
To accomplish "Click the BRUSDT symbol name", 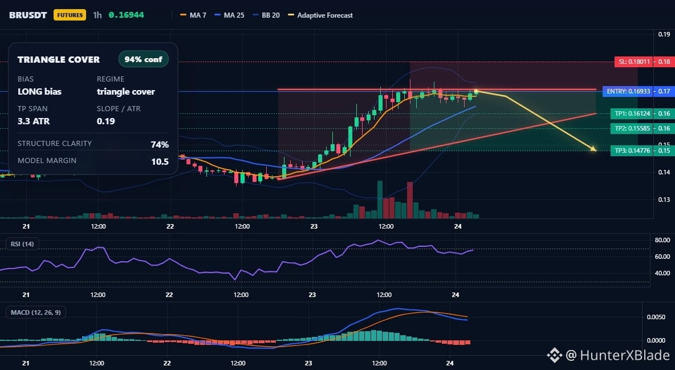I will coord(28,15).
